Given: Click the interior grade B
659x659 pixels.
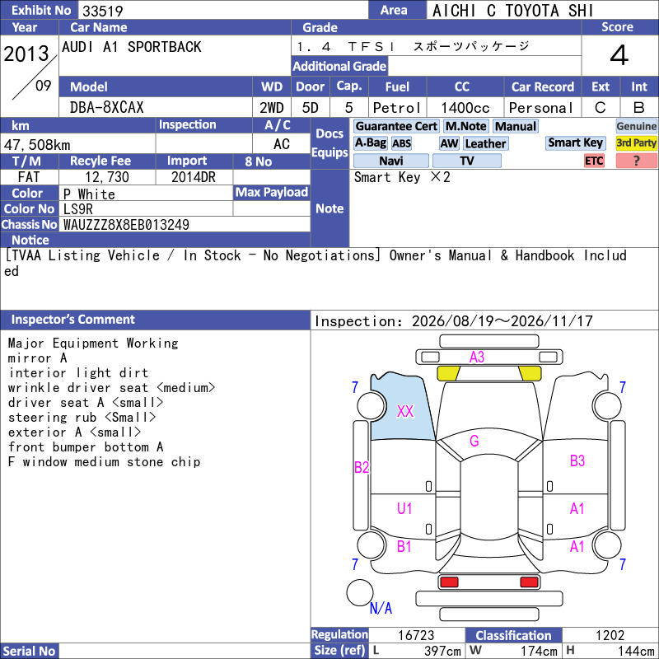Looking at the screenshot, I should click(639, 108).
